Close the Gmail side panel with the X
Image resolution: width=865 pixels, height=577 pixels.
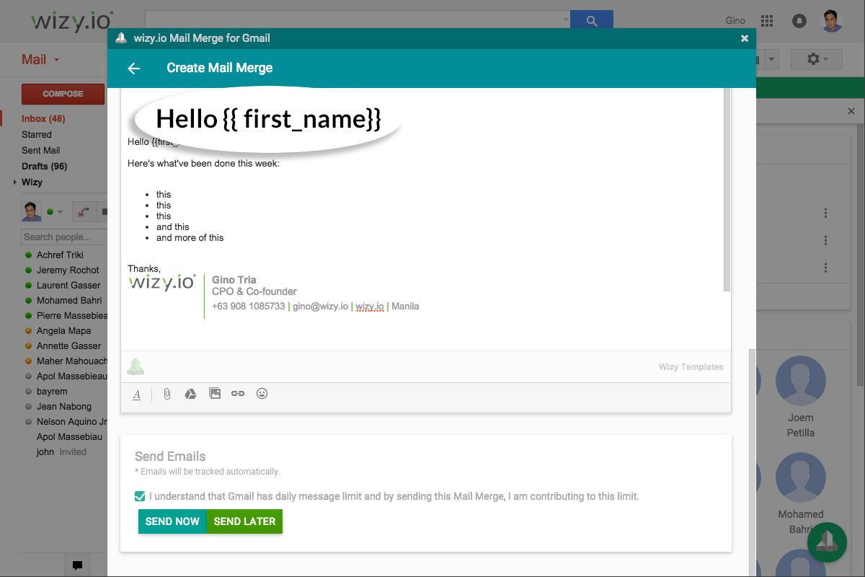click(851, 112)
